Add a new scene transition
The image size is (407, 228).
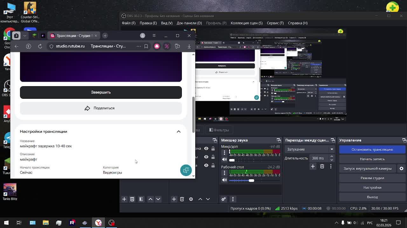[x=313, y=166]
